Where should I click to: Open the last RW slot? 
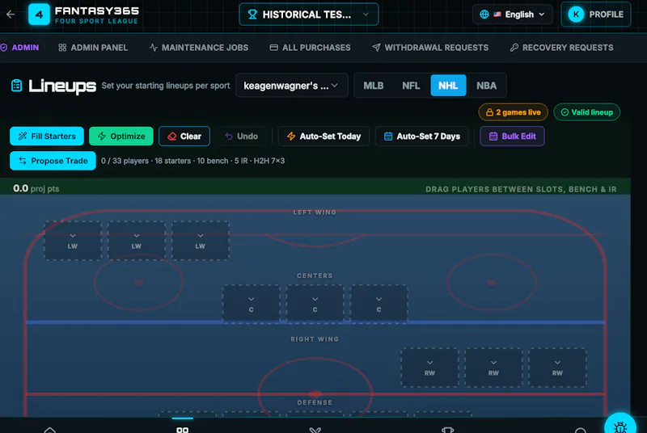tap(557, 368)
